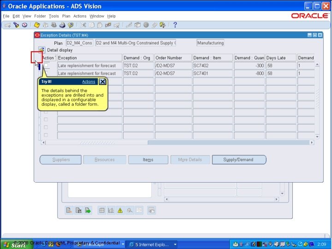Click the green arrow document icon in background window
This screenshot has width=332, height=249.
(88, 210)
